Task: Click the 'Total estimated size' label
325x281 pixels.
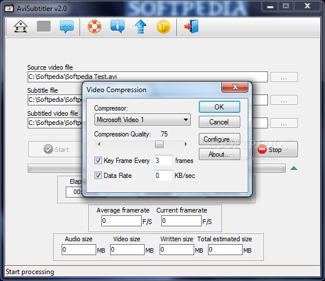Action: tap(225, 239)
